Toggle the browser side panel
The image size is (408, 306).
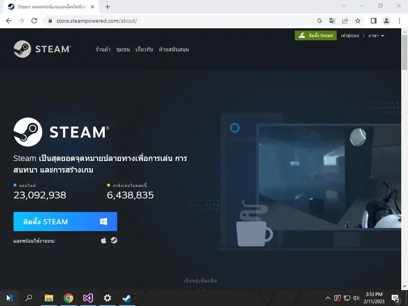pos(374,21)
